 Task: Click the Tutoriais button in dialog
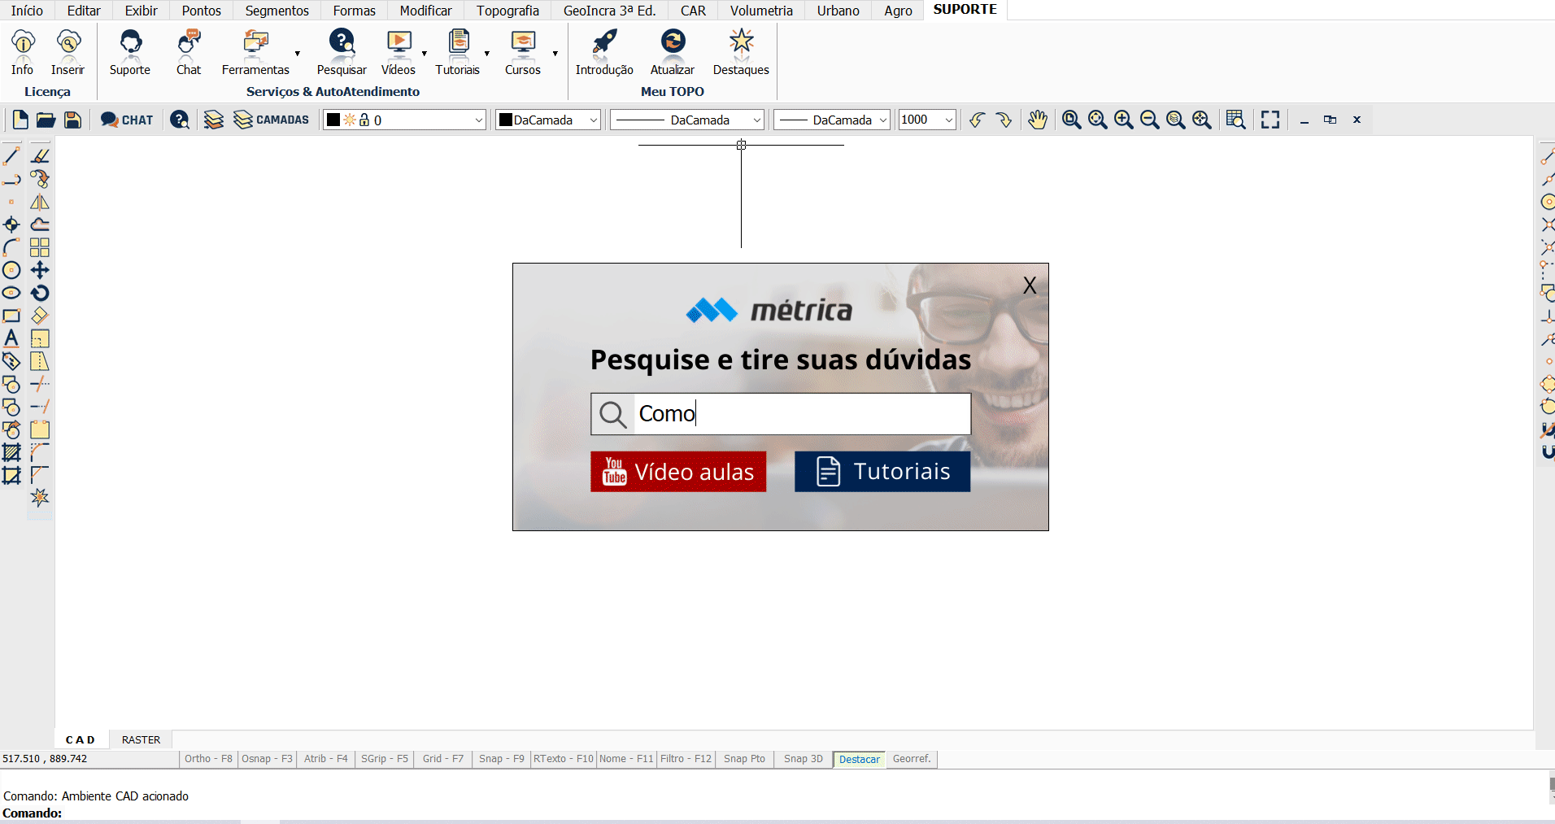point(882,472)
